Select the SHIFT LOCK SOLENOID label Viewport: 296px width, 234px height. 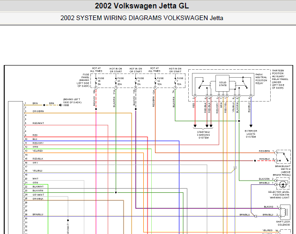tap(283, 223)
